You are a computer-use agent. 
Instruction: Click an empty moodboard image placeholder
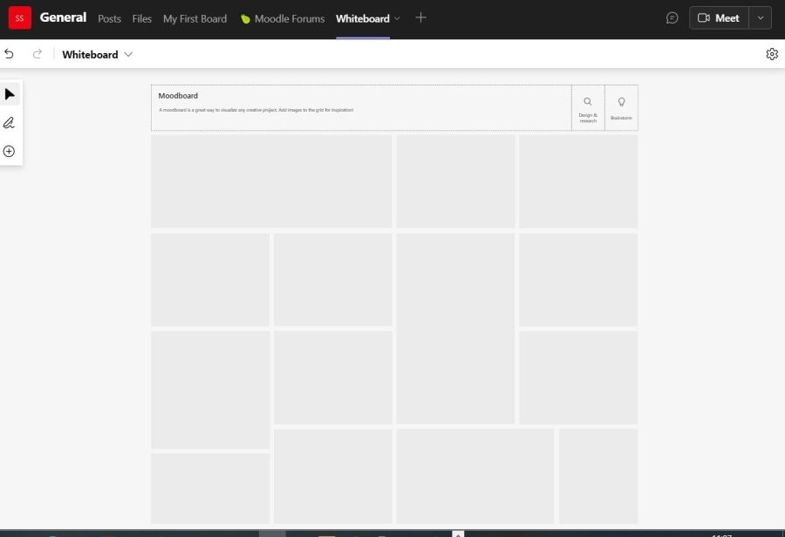pyautogui.click(x=270, y=180)
